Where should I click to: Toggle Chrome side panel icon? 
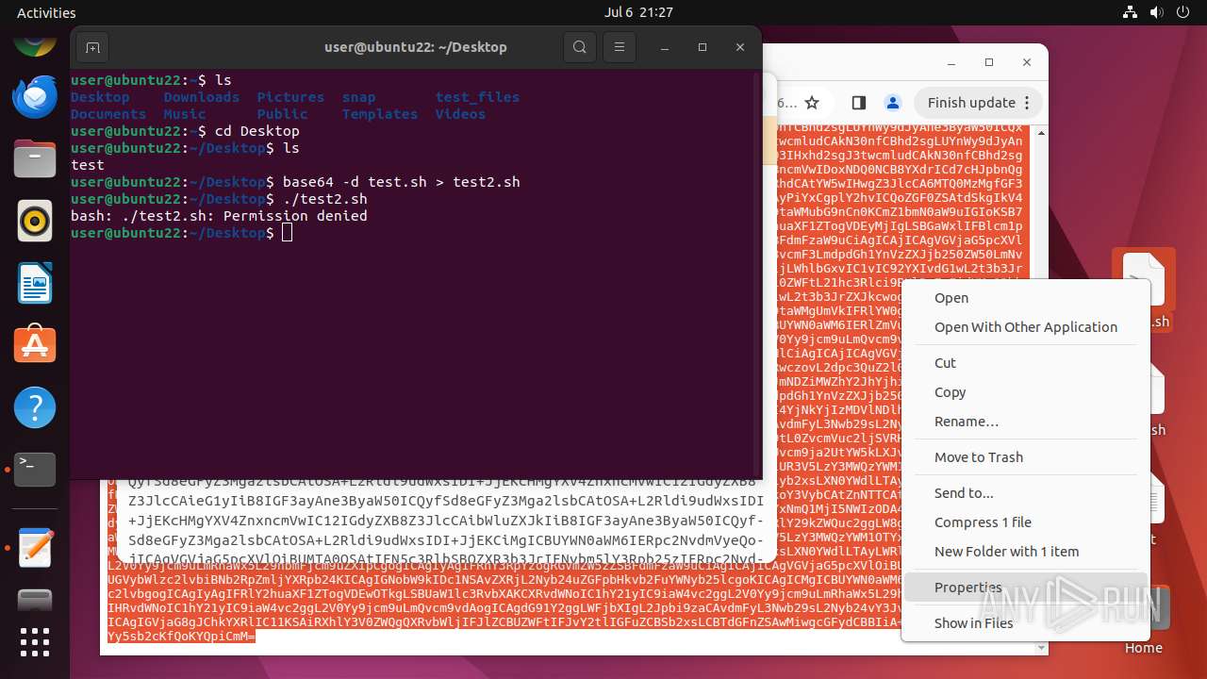click(858, 103)
